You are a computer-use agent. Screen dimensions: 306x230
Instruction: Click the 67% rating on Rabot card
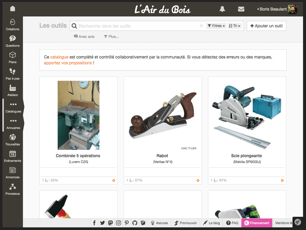point(139,180)
